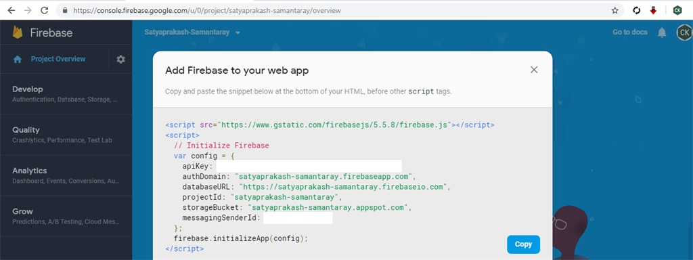Reload the page with the refresh icon

(44, 10)
